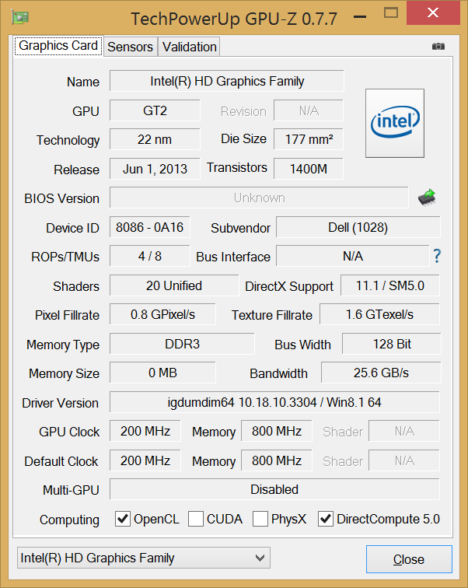Click the Revision N/A field

coord(309,110)
